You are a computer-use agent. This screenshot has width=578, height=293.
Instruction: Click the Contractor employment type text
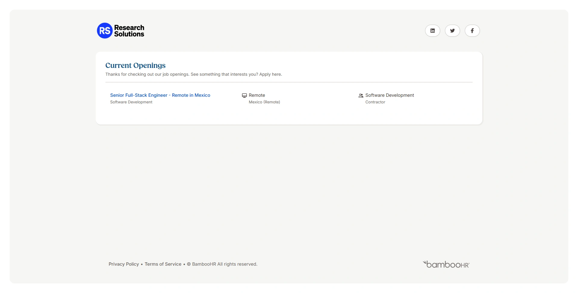pos(375,102)
